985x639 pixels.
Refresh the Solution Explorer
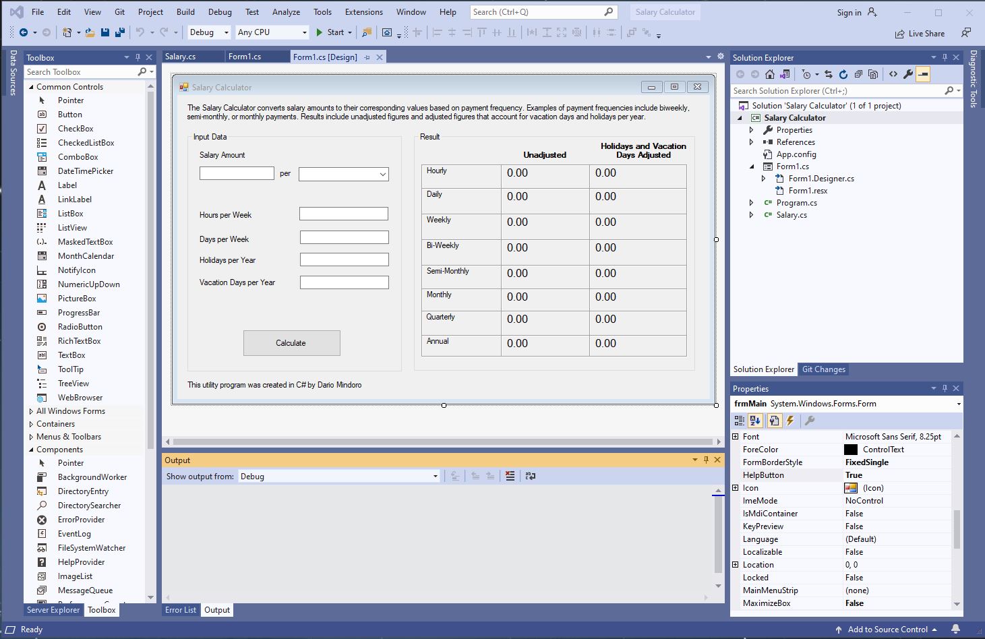click(x=843, y=74)
